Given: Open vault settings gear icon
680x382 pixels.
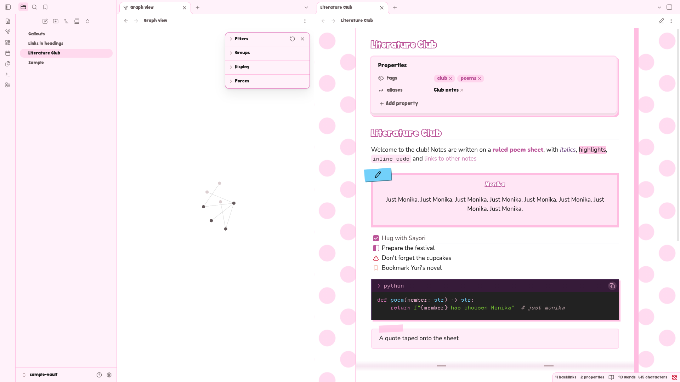Looking at the screenshot, I should (109, 375).
